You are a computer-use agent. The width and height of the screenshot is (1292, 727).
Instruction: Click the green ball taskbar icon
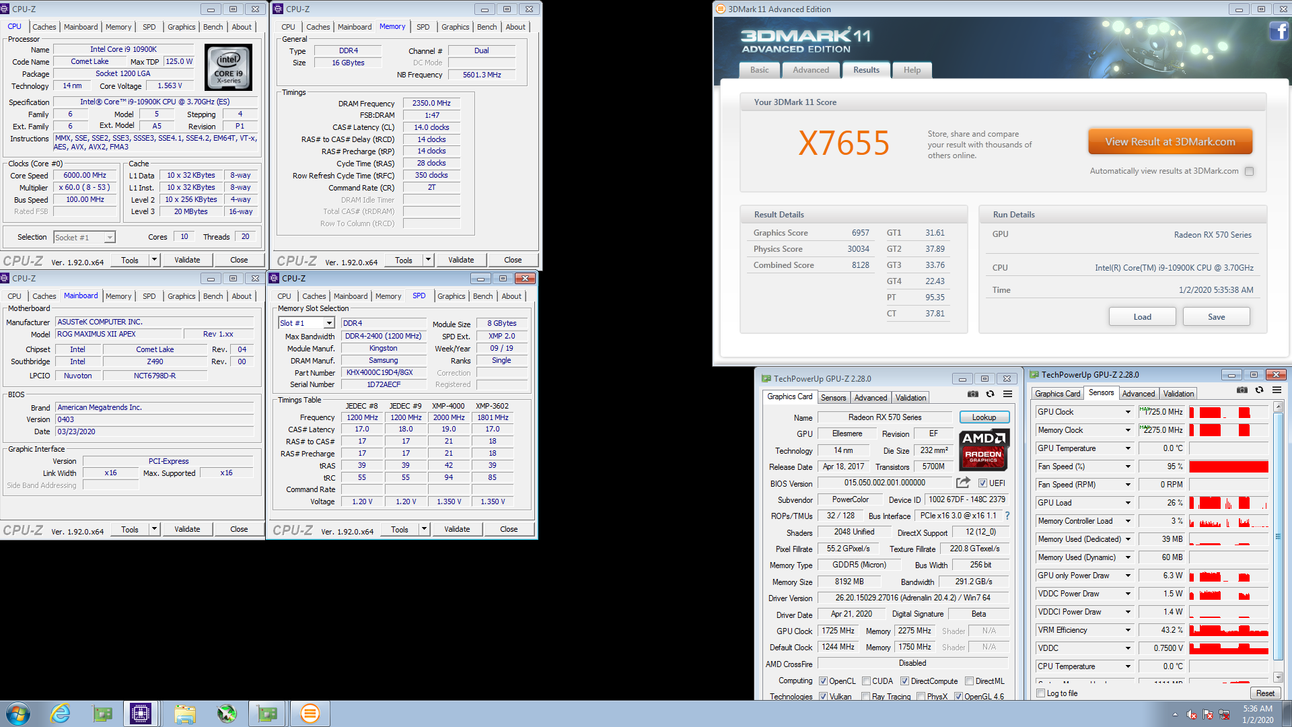(x=226, y=714)
